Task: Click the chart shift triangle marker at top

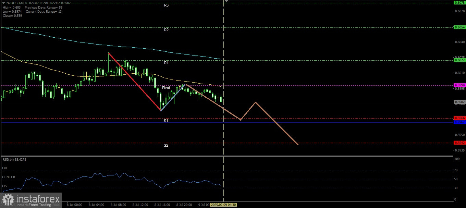Action: pos(226,1)
